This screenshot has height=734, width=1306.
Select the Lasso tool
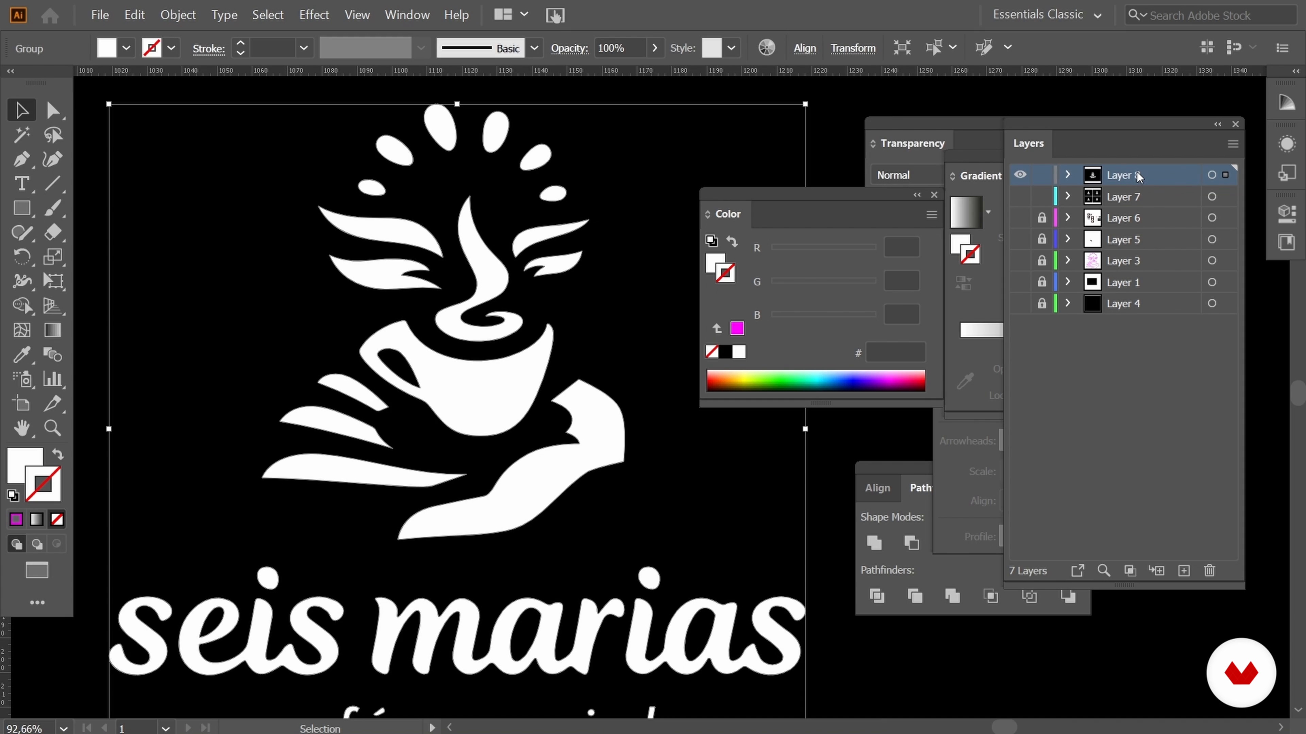pos(53,135)
